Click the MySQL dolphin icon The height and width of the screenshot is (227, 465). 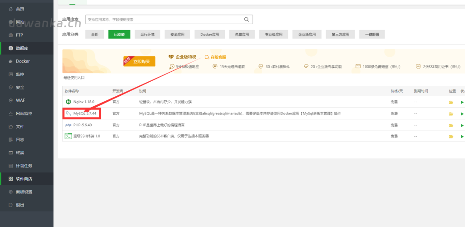(68, 113)
